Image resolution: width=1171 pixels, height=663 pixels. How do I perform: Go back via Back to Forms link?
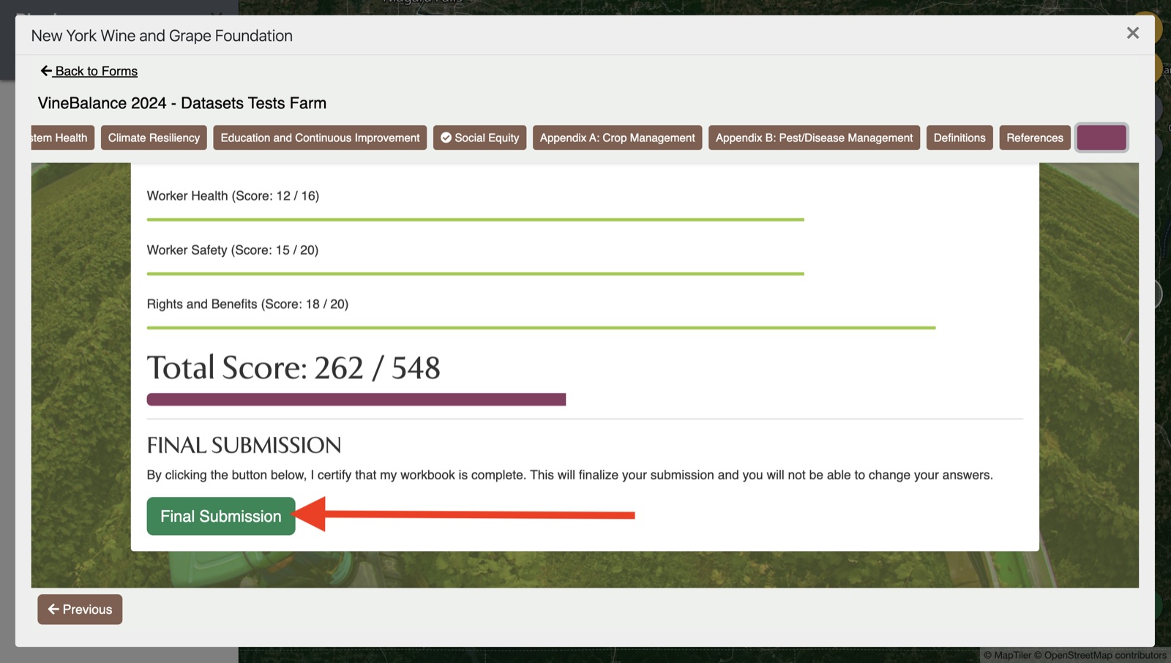pos(89,71)
